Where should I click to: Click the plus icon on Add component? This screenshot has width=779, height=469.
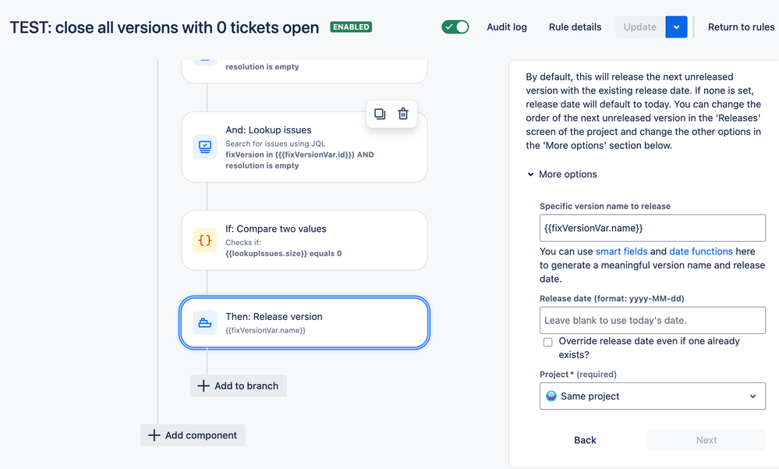154,435
